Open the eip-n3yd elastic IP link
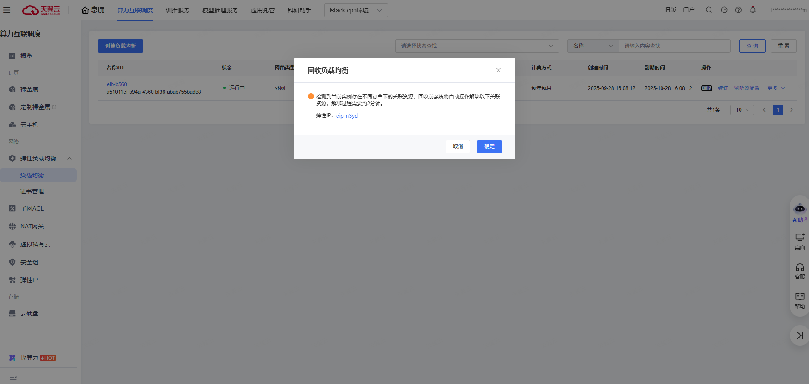This screenshot has width=809, height=384. (x=347, y=116)
